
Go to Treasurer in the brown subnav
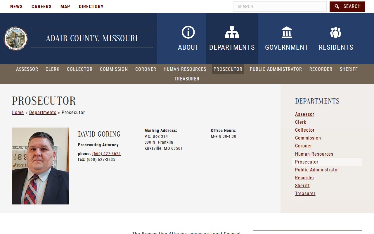(187, 79)
